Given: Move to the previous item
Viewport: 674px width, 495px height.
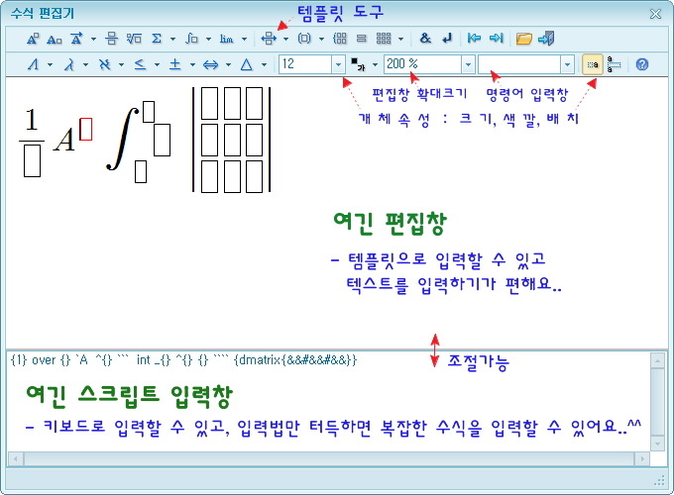Looking at the screenshot, I should click(474, 39).
